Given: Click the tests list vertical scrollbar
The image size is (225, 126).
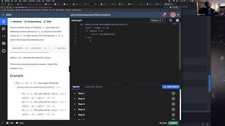Looking at the screenshot, I should pos(180,94).
